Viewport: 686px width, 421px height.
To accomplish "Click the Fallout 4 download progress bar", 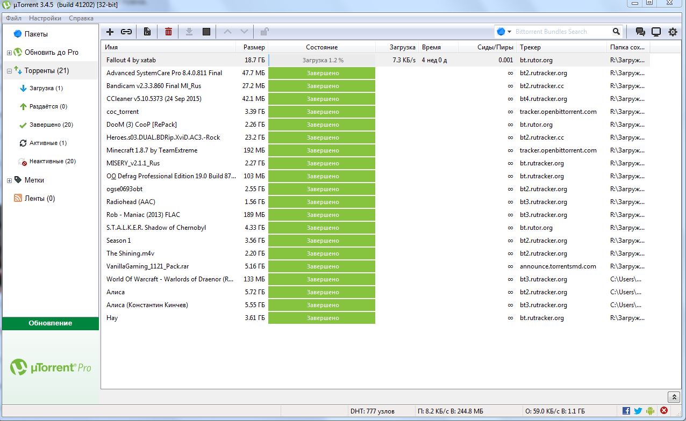I will click(x=322, y=60).
